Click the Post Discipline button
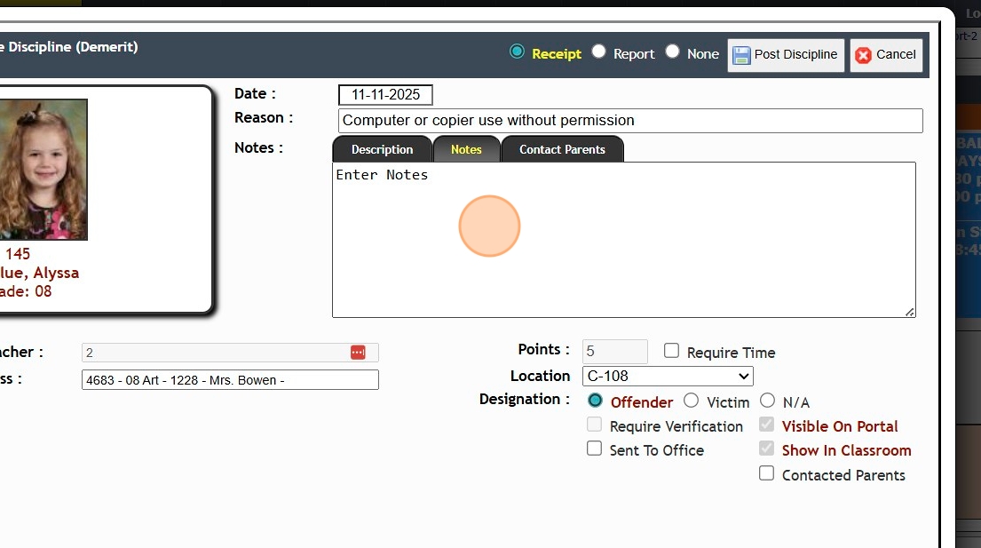The width and height of the screenshot is (981, 548). [786, 55]
